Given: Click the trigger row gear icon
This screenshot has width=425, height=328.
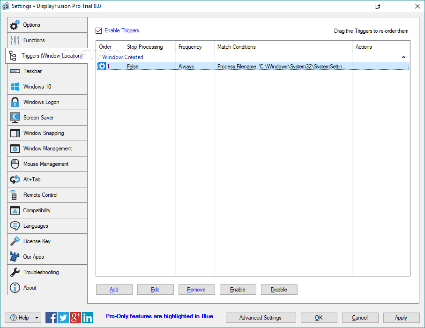Looking at the screenshot, I should [x=102, y=66].
